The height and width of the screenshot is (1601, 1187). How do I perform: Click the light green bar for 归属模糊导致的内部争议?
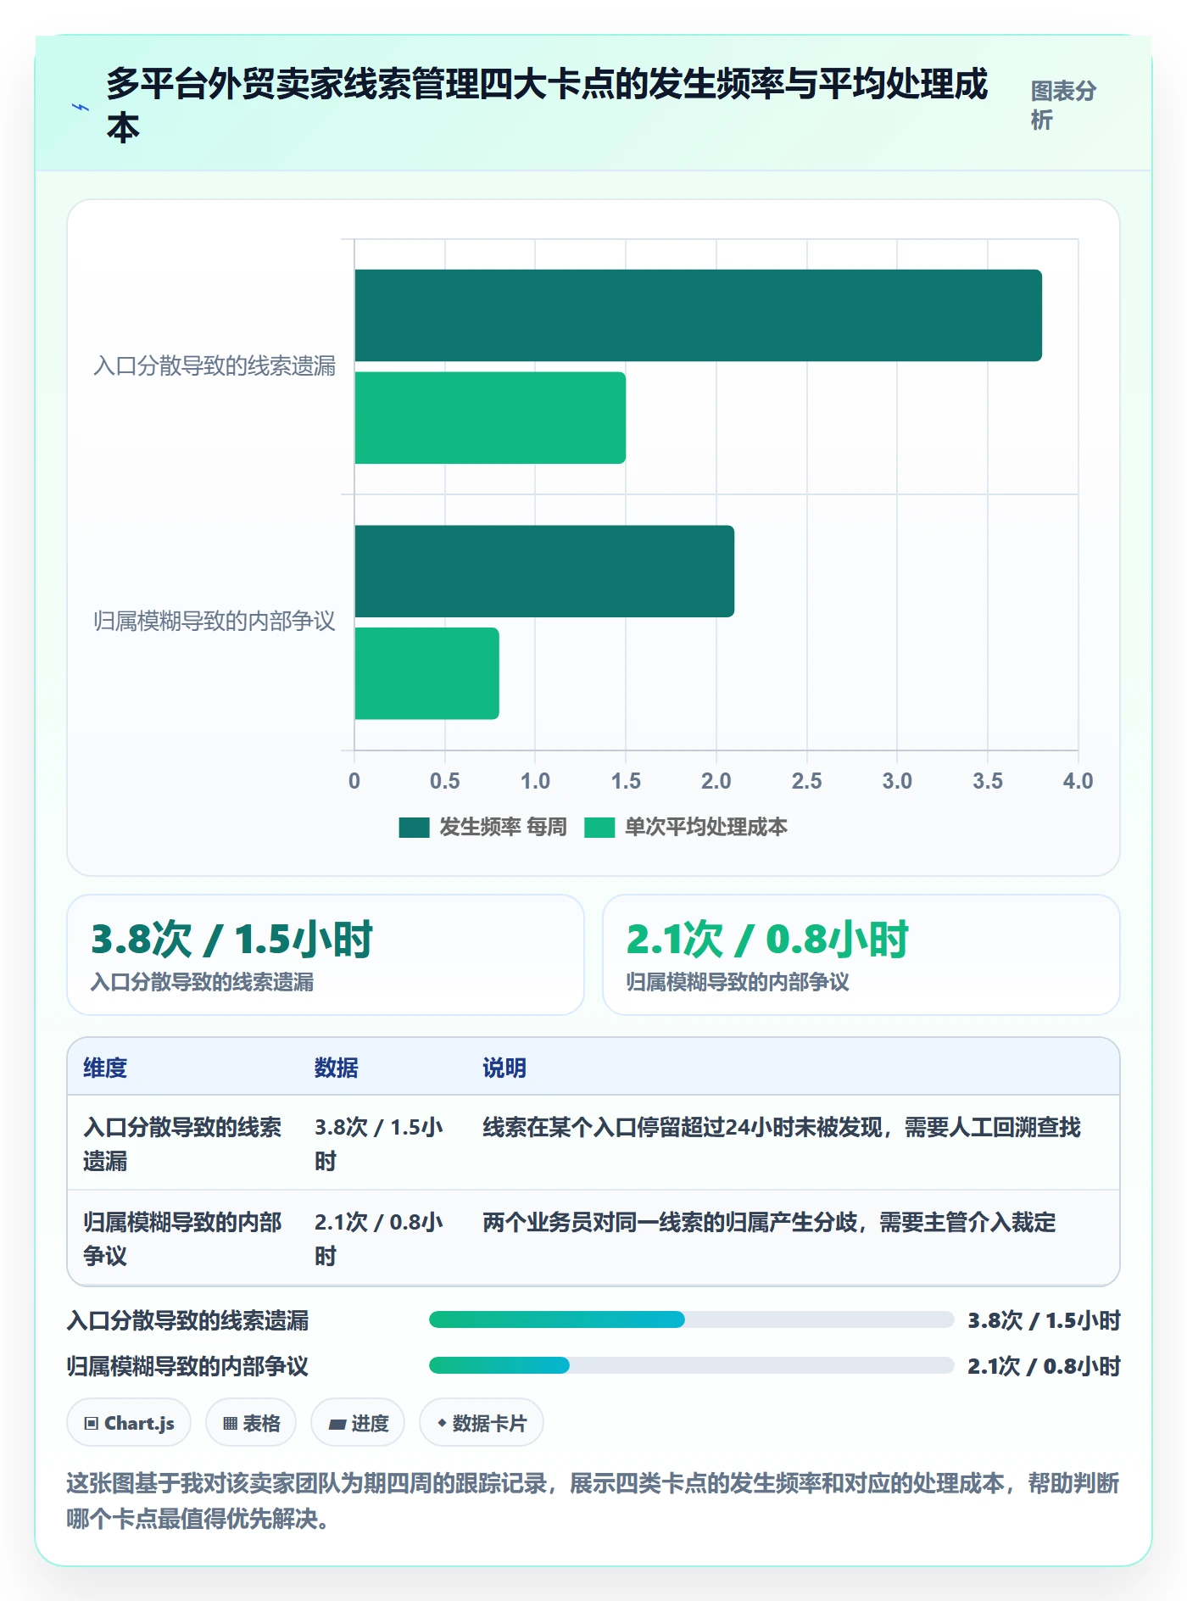(x=426, y=674)
